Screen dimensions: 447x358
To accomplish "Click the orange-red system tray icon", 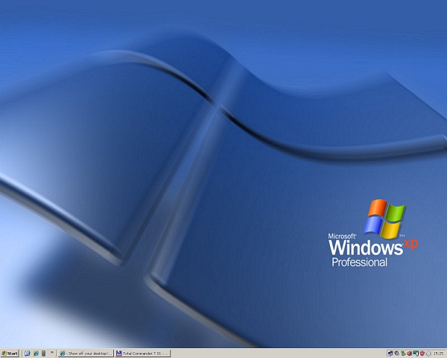I will (410, 353).
